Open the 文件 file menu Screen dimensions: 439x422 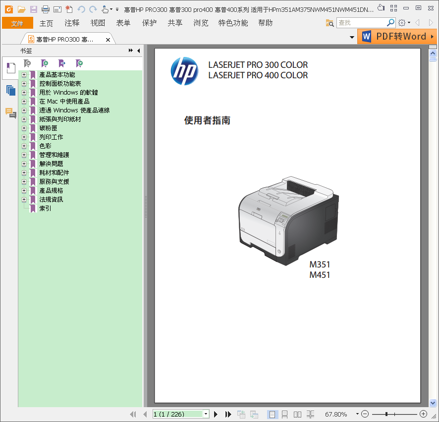tap(17, 23)
